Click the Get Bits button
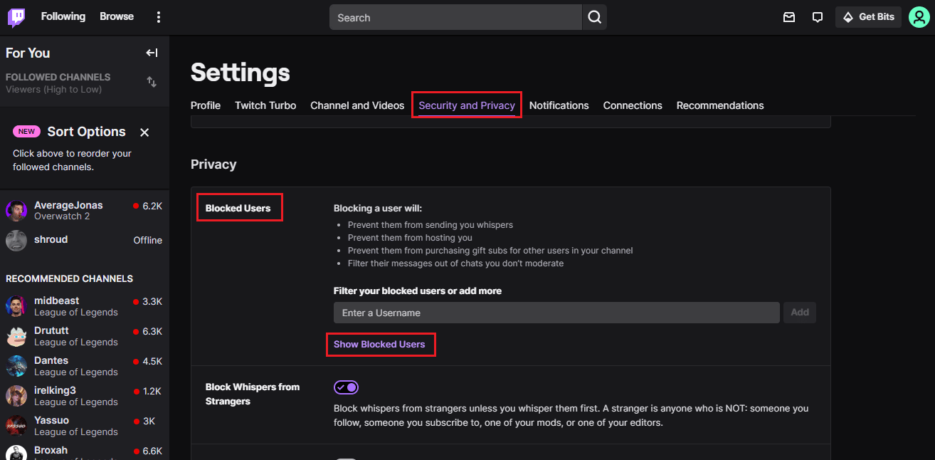The width and height of the screenshot is (935, 460). (868, 17)
